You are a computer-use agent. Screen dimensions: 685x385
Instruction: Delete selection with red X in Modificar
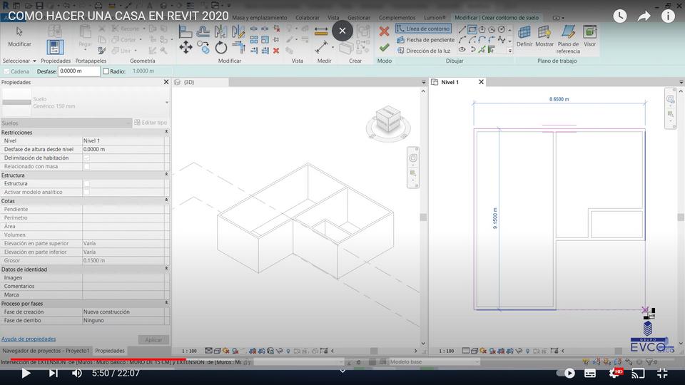coord(276,51)
